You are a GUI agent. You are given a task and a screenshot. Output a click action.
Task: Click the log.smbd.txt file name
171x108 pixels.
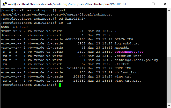127,43
